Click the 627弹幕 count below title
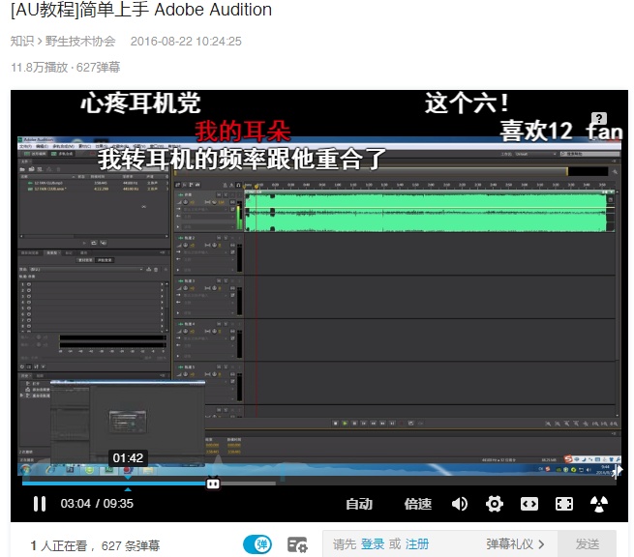This screenshot has width=634, height=557. (99, 67)
